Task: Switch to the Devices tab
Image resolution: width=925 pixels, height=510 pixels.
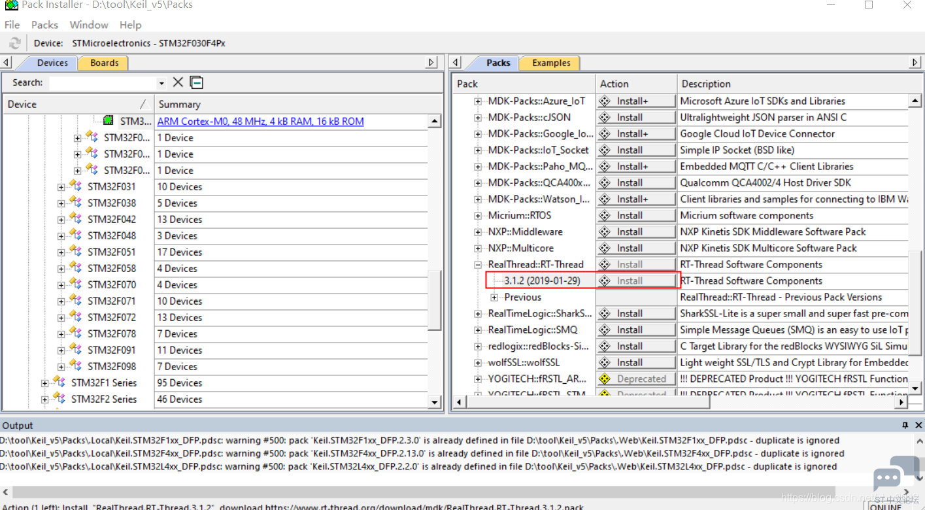Action: pos(52,63)
